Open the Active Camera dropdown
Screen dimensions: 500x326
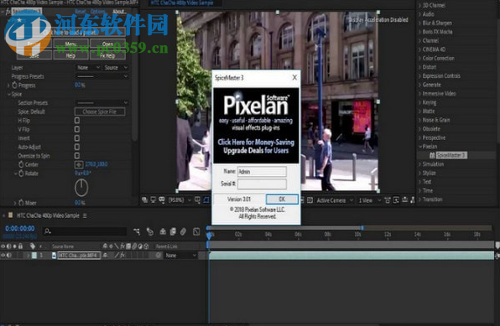tap(335, 200)
